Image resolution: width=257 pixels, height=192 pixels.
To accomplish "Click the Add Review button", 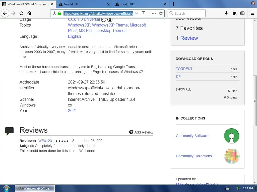I will tap(141, 132).
